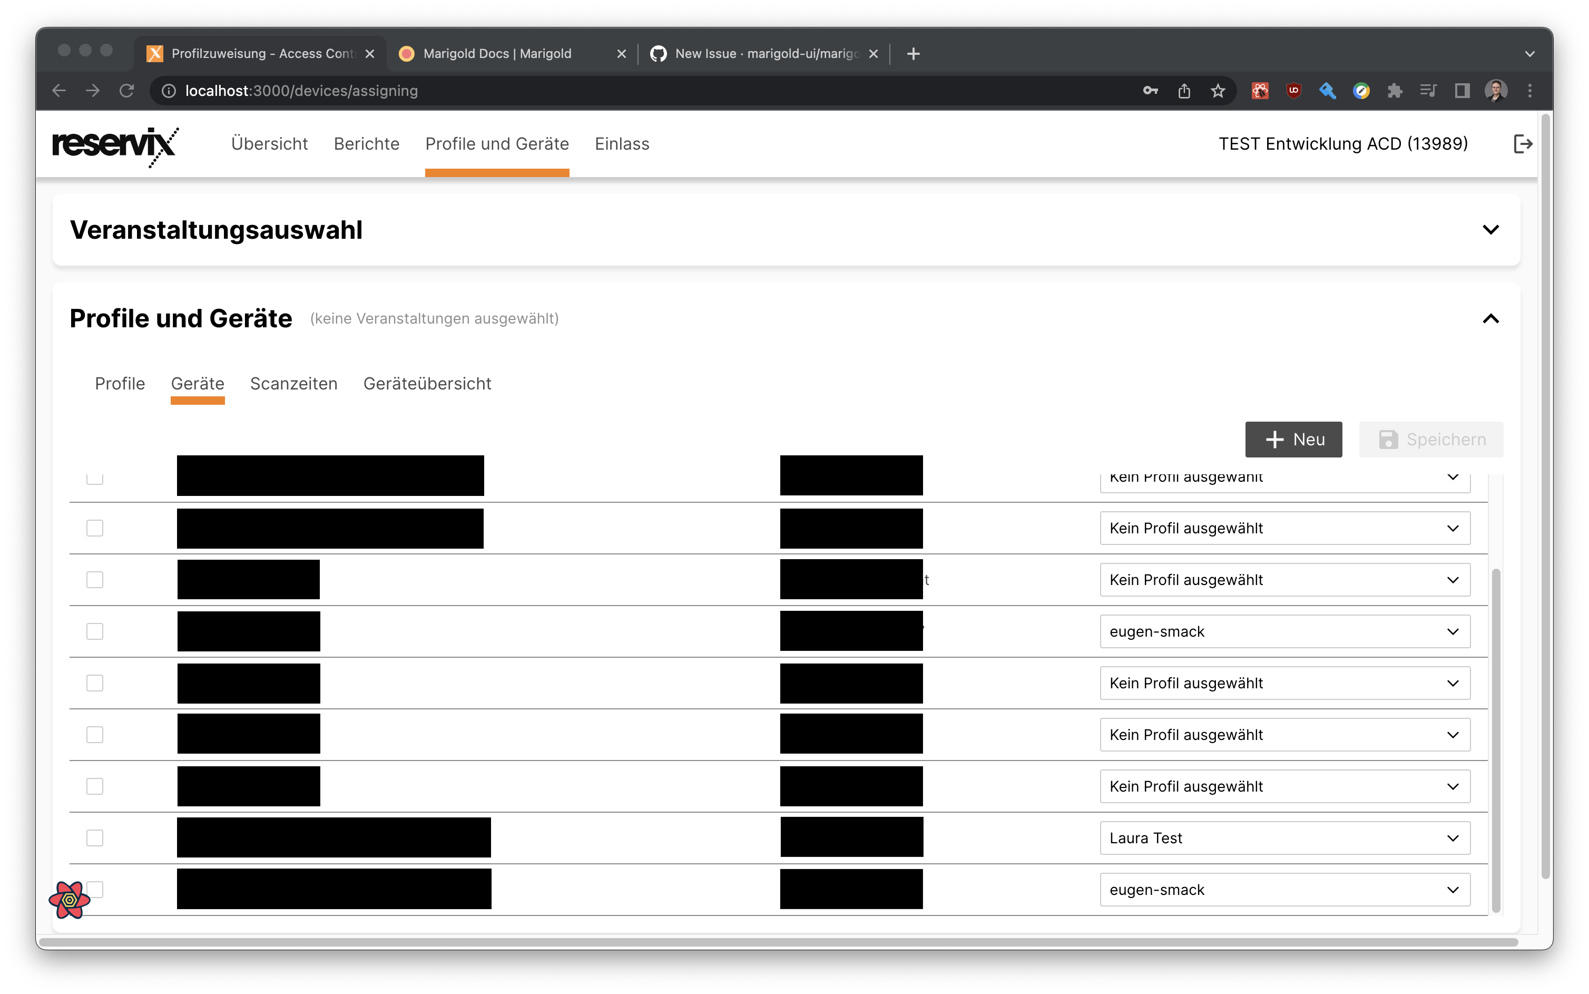The width and height of the screenshot is (1589, 994).
Task: Open the blue key password manager extension
Action: 1328,91
